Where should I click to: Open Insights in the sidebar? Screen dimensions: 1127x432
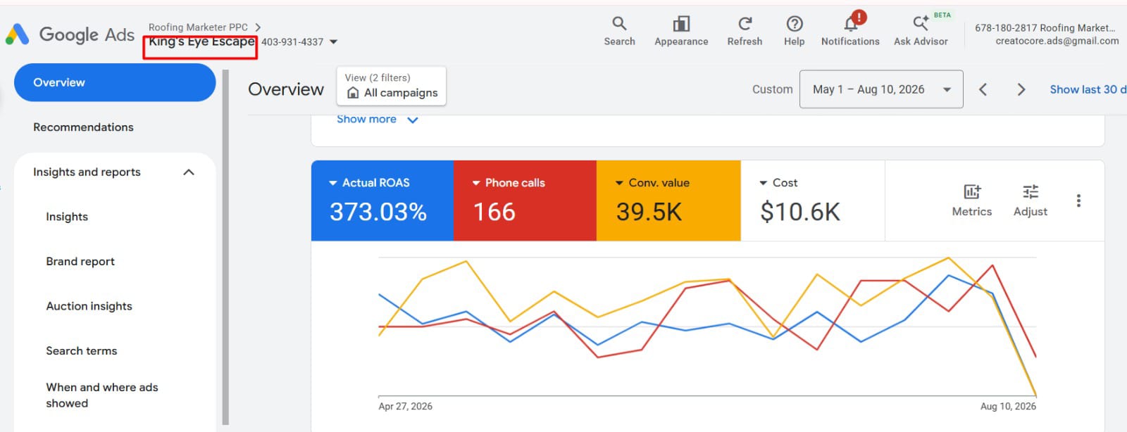67,217
